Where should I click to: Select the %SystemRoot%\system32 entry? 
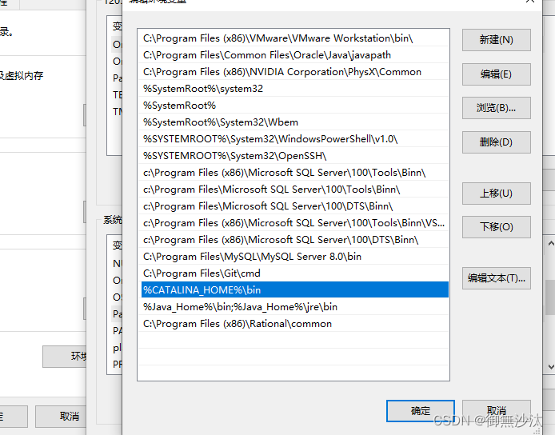coord(294,89)
